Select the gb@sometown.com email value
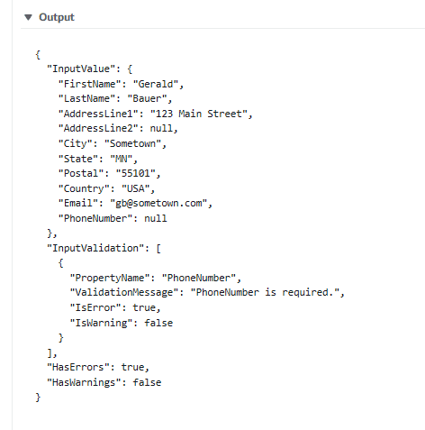The height and width of the screenshot is (430, 425). (158, 203)
